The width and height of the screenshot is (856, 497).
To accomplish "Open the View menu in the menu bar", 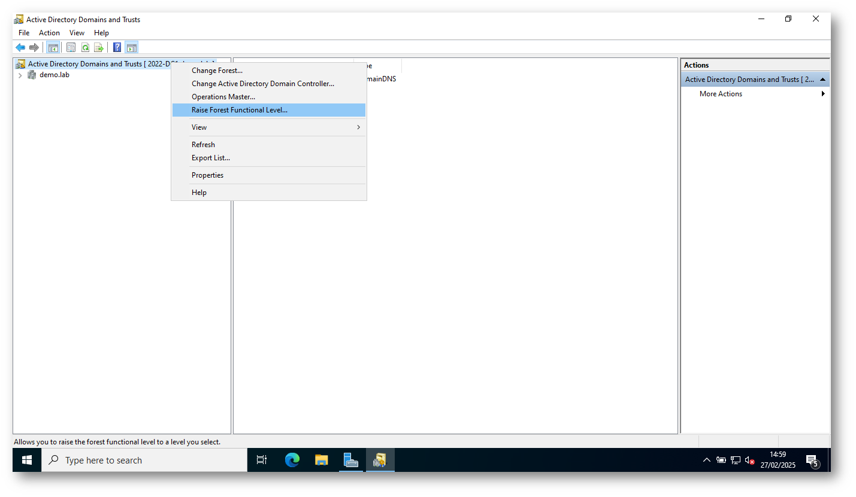I will (77, 33).
